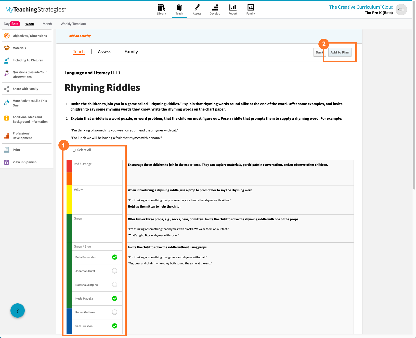The height and width of the screenshot is (338, 416).
Task: Click the Report icon
Action: 232,9
